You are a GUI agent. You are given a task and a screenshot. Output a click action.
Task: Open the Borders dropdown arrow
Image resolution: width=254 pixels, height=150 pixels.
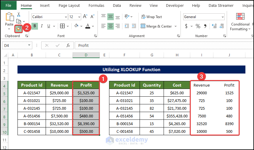point(68,26)
